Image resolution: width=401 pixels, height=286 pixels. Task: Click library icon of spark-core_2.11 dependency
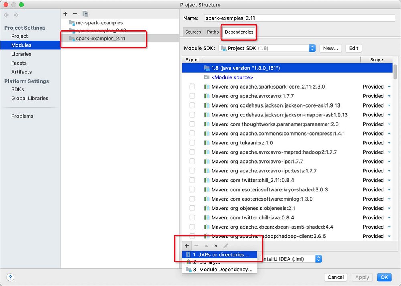[x=207, y=87]
